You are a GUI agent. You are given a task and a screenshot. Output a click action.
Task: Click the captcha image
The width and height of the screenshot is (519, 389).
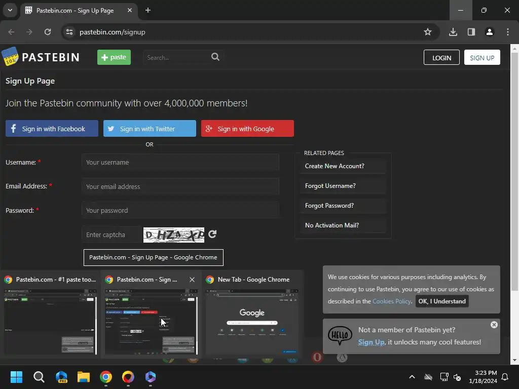tap(174, 235)
